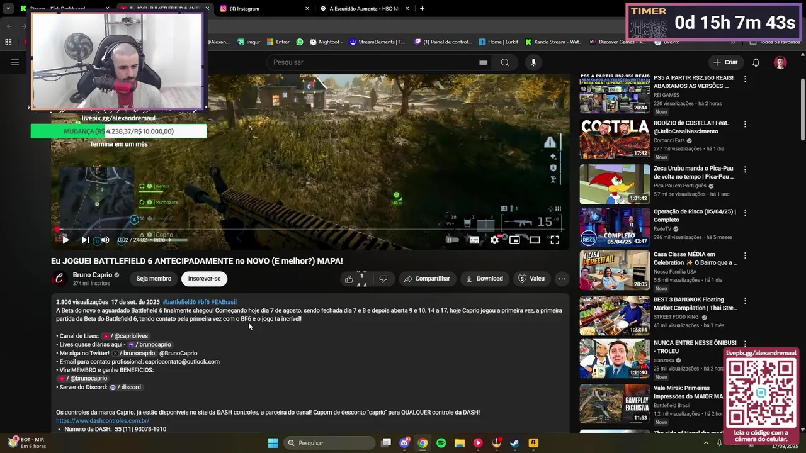Open the Zeca Urubu Pica-Pau video thumbnail
806x453 pixels.
click(615, 184)
